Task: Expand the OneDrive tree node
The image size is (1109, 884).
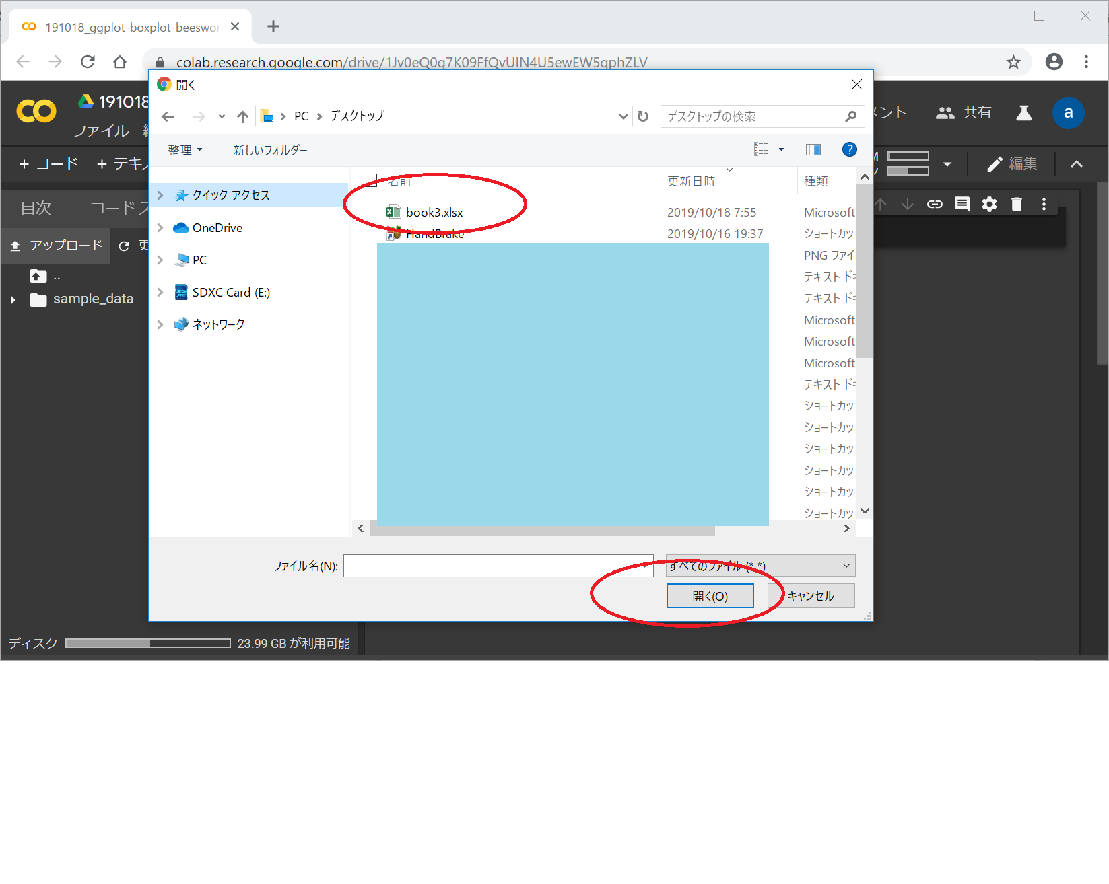Action: tap(160, 228)
